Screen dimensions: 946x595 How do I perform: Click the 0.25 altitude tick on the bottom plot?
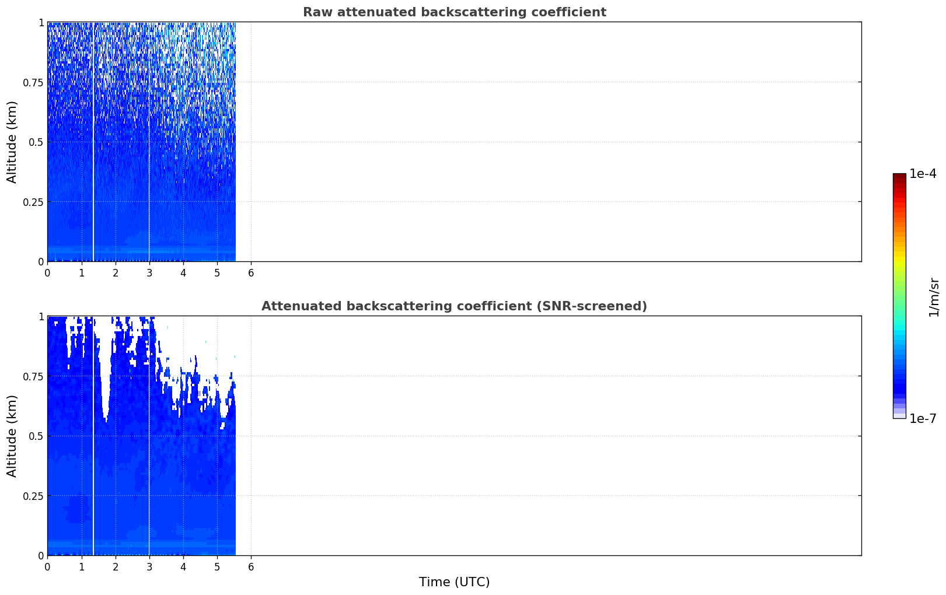pyautogui.click(x=33, y=496)
